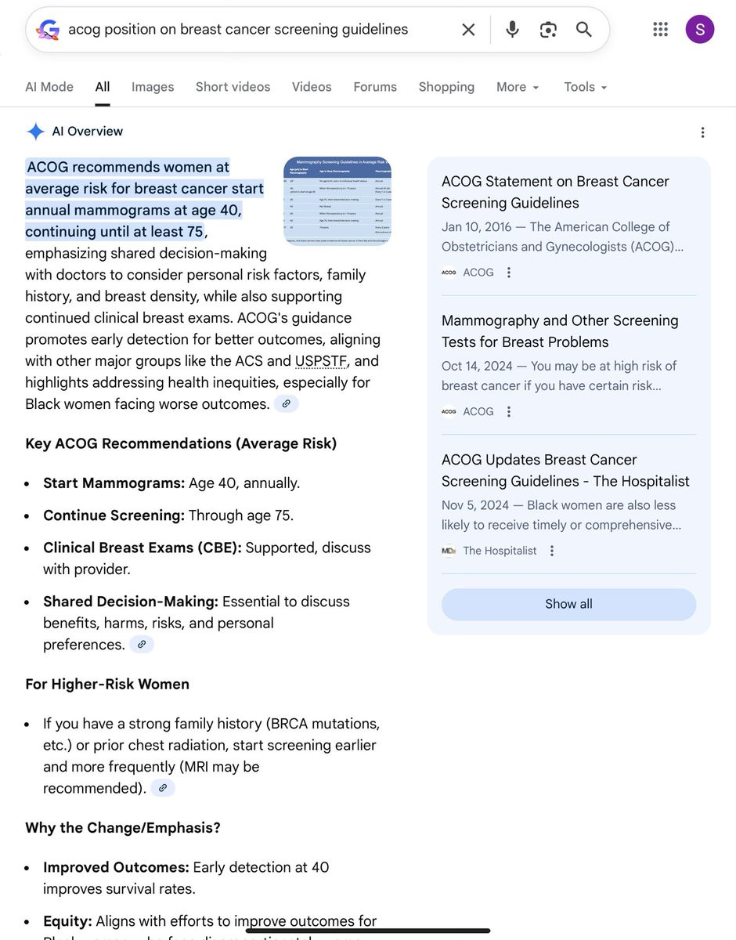Select the Forums tab
The width and height of the screenshot is (736, 940).
(375, 87)
